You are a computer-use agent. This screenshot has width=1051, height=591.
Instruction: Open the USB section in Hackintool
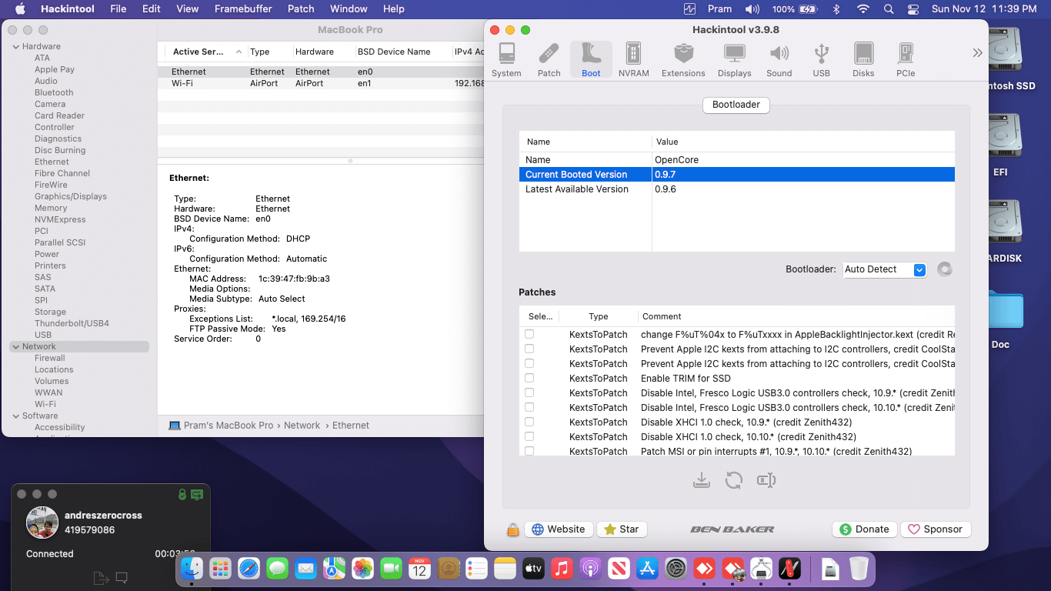[821, 60]
